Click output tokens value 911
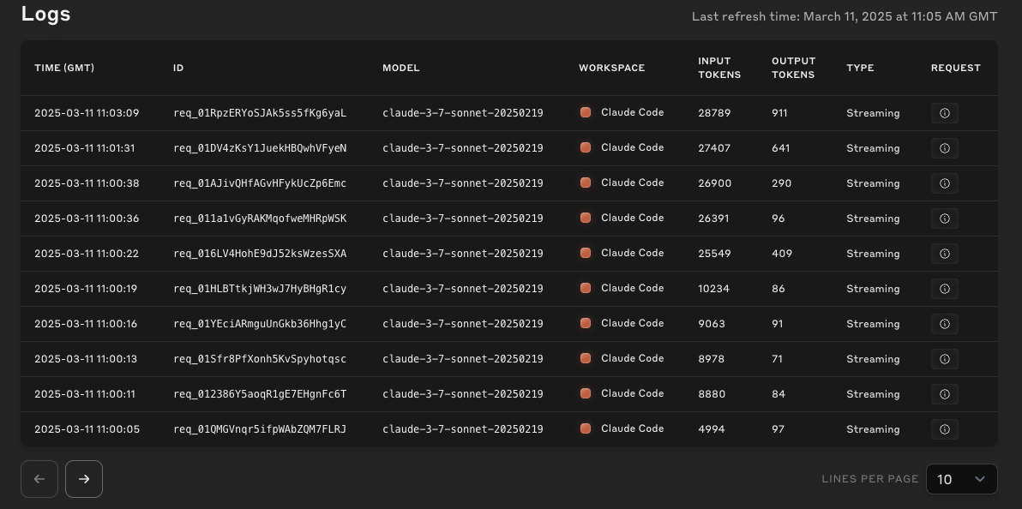Viewport: 1022px width, 509px height. 779,113
